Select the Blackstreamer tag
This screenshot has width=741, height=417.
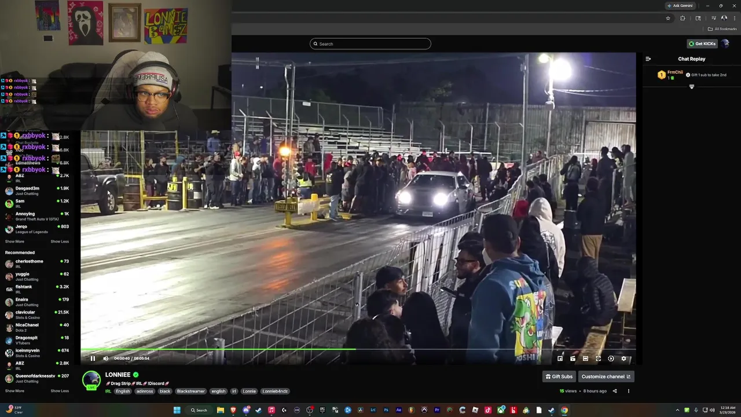tap(190, 391)
